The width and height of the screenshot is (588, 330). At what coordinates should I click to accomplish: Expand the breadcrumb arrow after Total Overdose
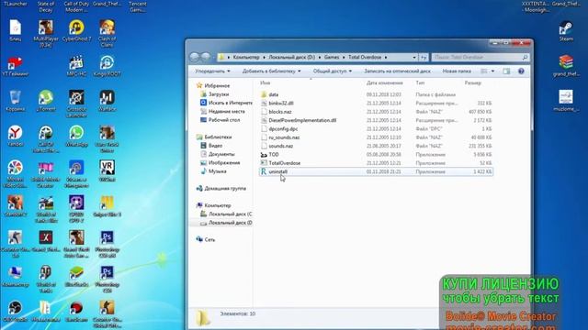coord(386,57)
